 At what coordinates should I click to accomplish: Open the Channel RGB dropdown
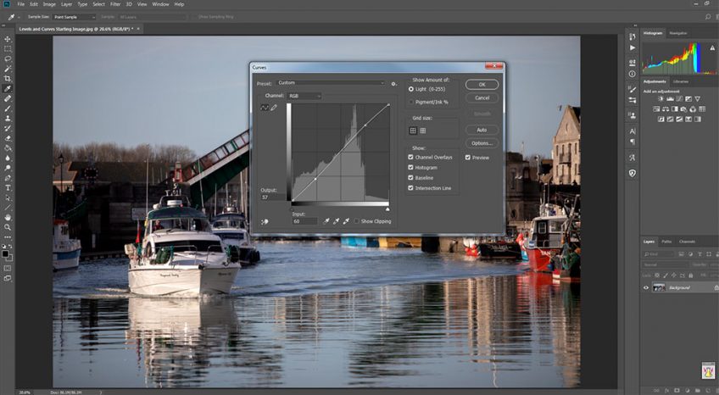304,96
